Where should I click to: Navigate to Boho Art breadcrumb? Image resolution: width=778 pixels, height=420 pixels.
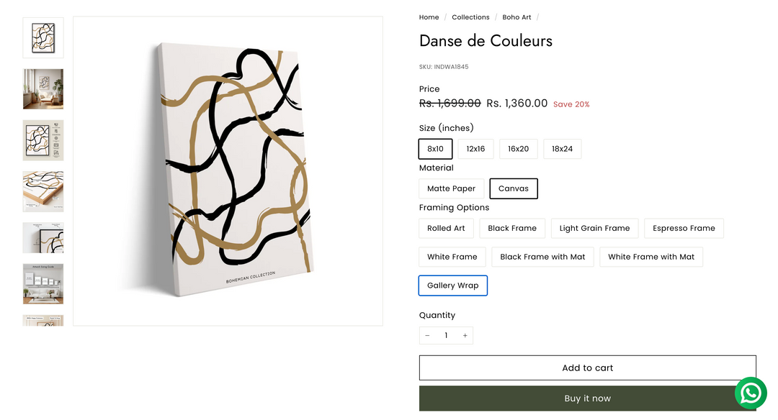[x=517, y=17]
